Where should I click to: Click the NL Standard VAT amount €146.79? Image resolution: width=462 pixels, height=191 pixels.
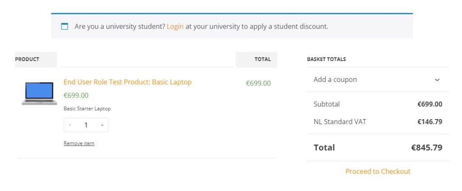point(430,122)
